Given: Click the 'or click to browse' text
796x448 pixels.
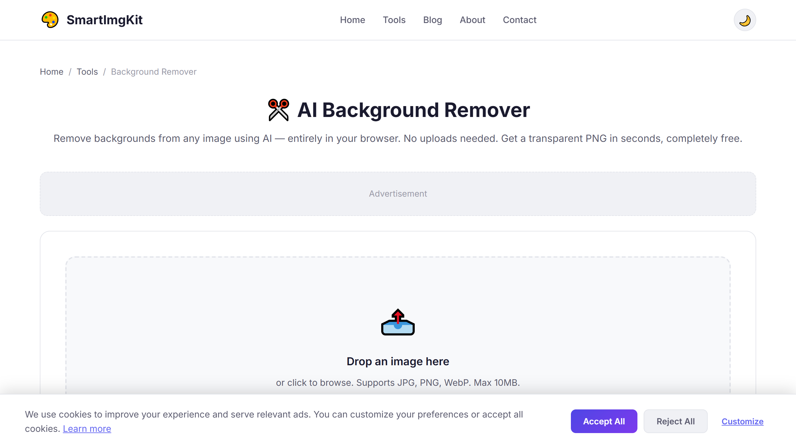Looking at the screenshot, I should click(398, 383).
